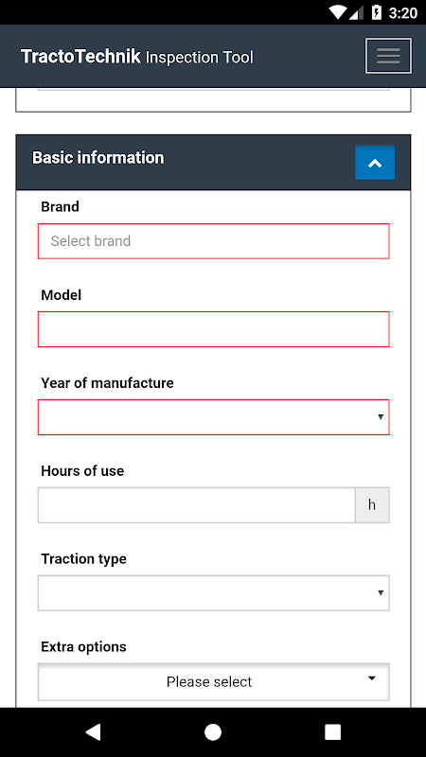The width and height of the screenshot is (426, 757).
Task: Tap the battery icon in status bar
Action: [x=376, y=12]
